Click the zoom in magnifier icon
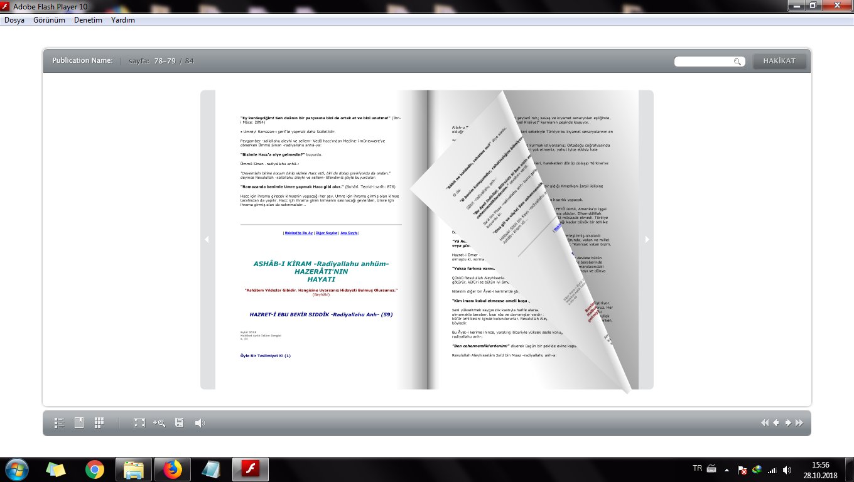Screen dimensions: 854x482 159,423
